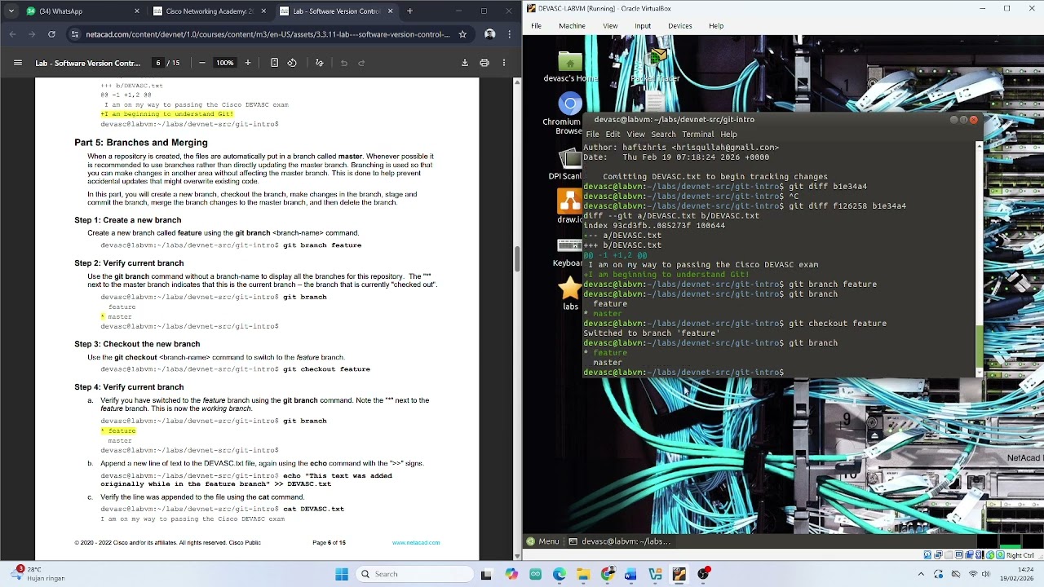Launch Packet Tracer desktop icon
Viewport: 1044px width, 587px height.
pos(656,65)
